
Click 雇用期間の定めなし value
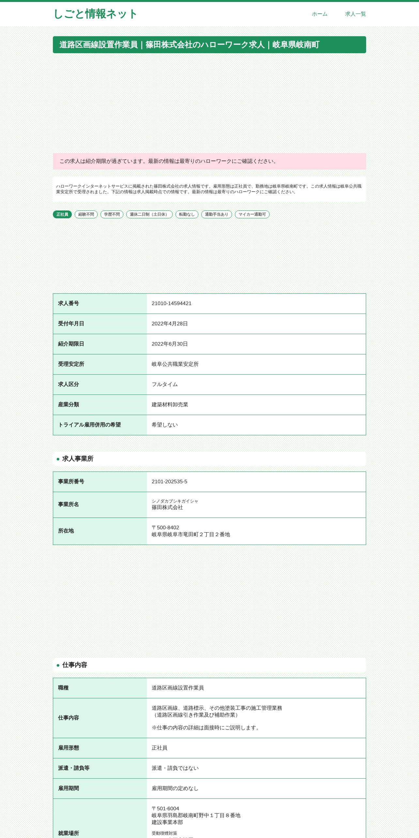point(175,788)
